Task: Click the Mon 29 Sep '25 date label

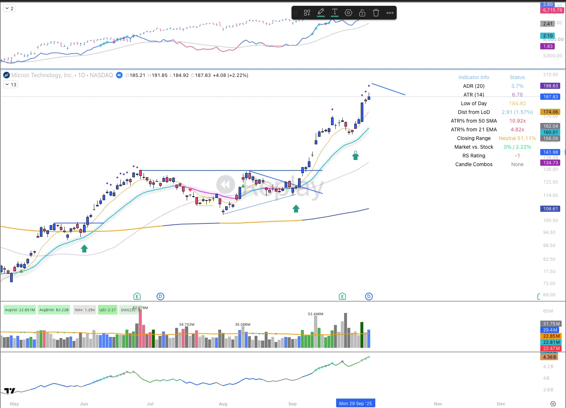Action: point(356,403)
